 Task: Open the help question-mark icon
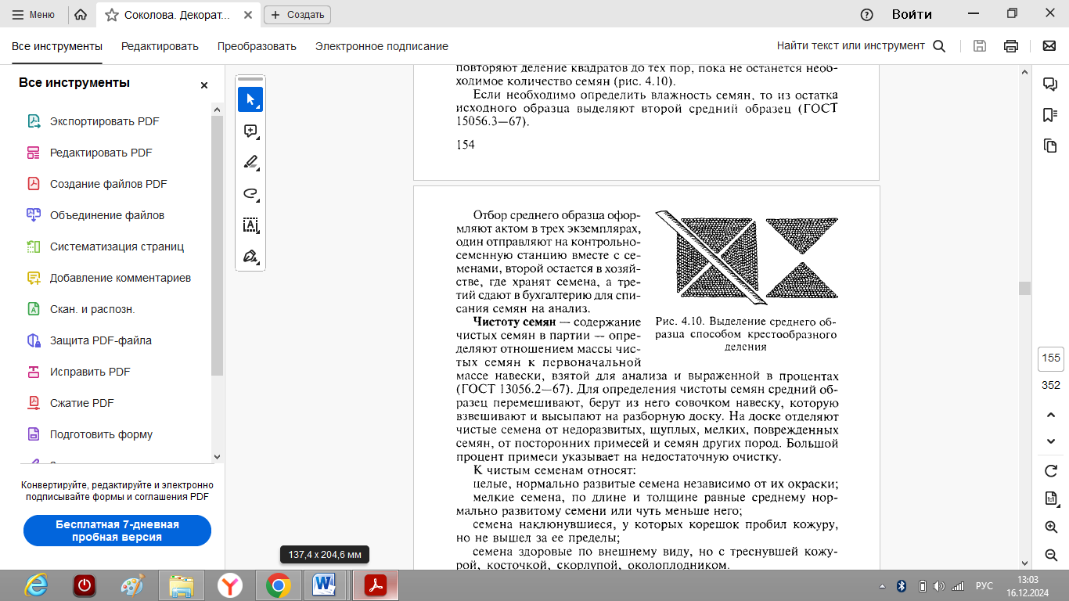click(x=866, y=14)
